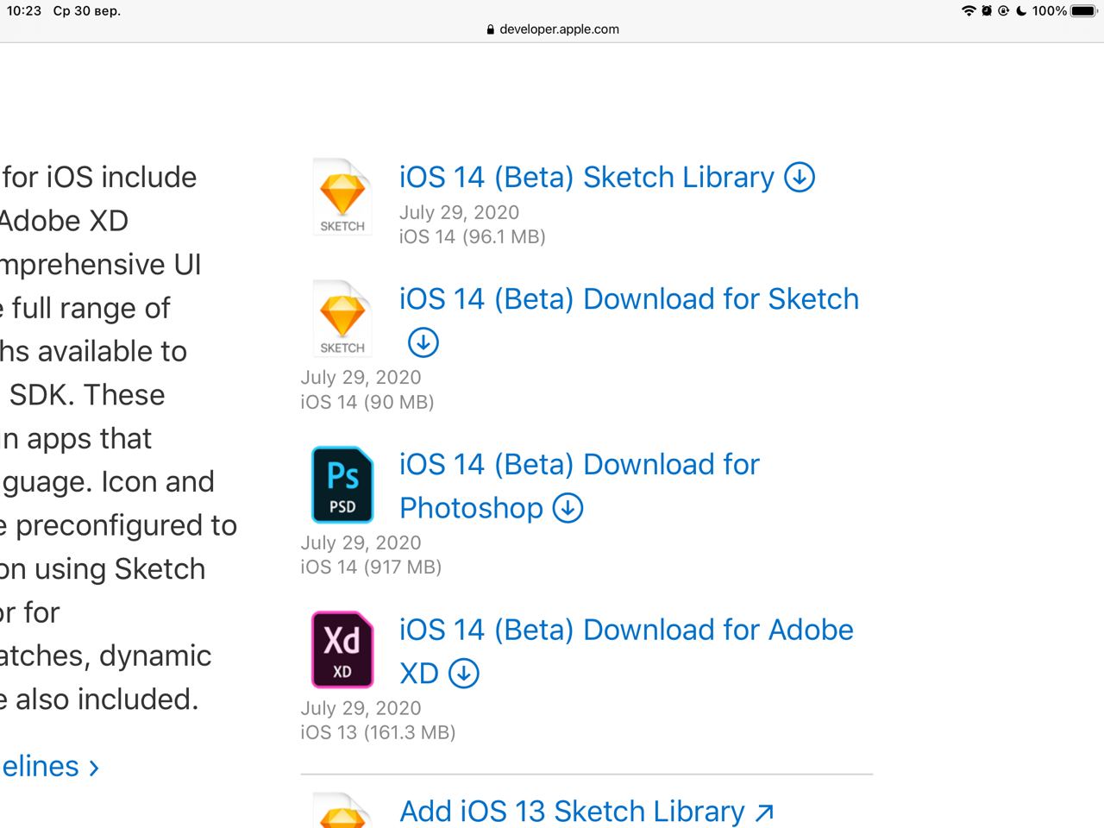Click the text 'iOS 14 (90 MB)'
This screenshot has height=828, width=1104.
(x=367, y=402)
